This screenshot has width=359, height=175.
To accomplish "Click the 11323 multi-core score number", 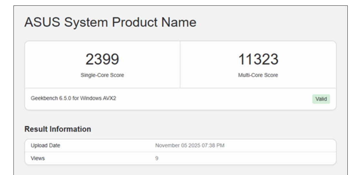I will pos(258,59).
